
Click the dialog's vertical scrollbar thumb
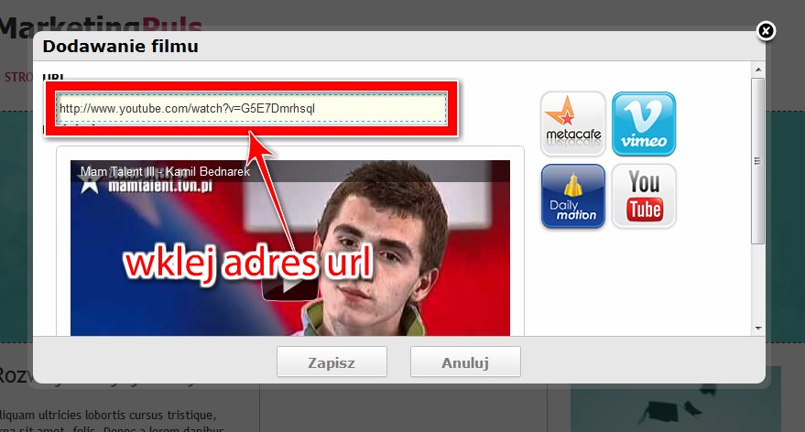click(x=757, y=160)
